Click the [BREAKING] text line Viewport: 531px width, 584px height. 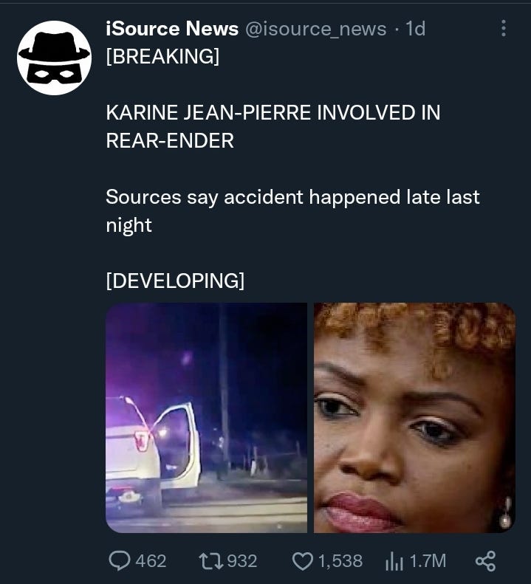[162, 56]
